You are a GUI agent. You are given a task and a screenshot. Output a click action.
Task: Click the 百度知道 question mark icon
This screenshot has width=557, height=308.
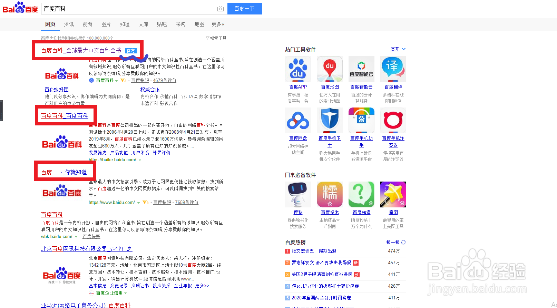point(361,195)
